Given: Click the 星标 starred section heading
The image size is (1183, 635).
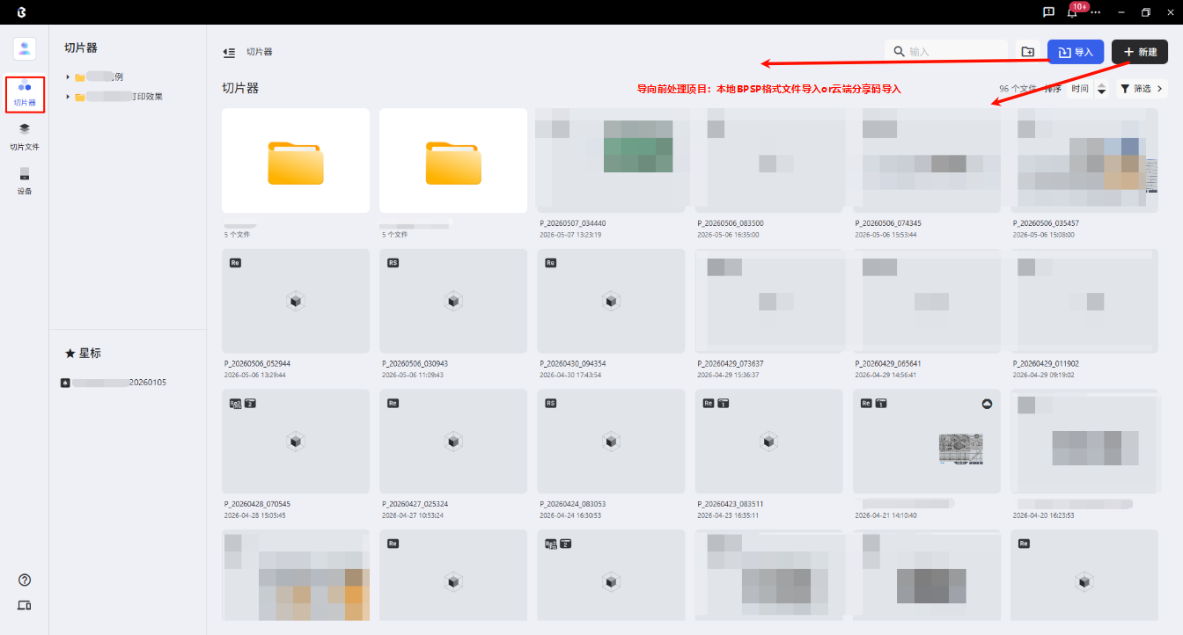Looking at the screenshot, I should coord(83,353).
